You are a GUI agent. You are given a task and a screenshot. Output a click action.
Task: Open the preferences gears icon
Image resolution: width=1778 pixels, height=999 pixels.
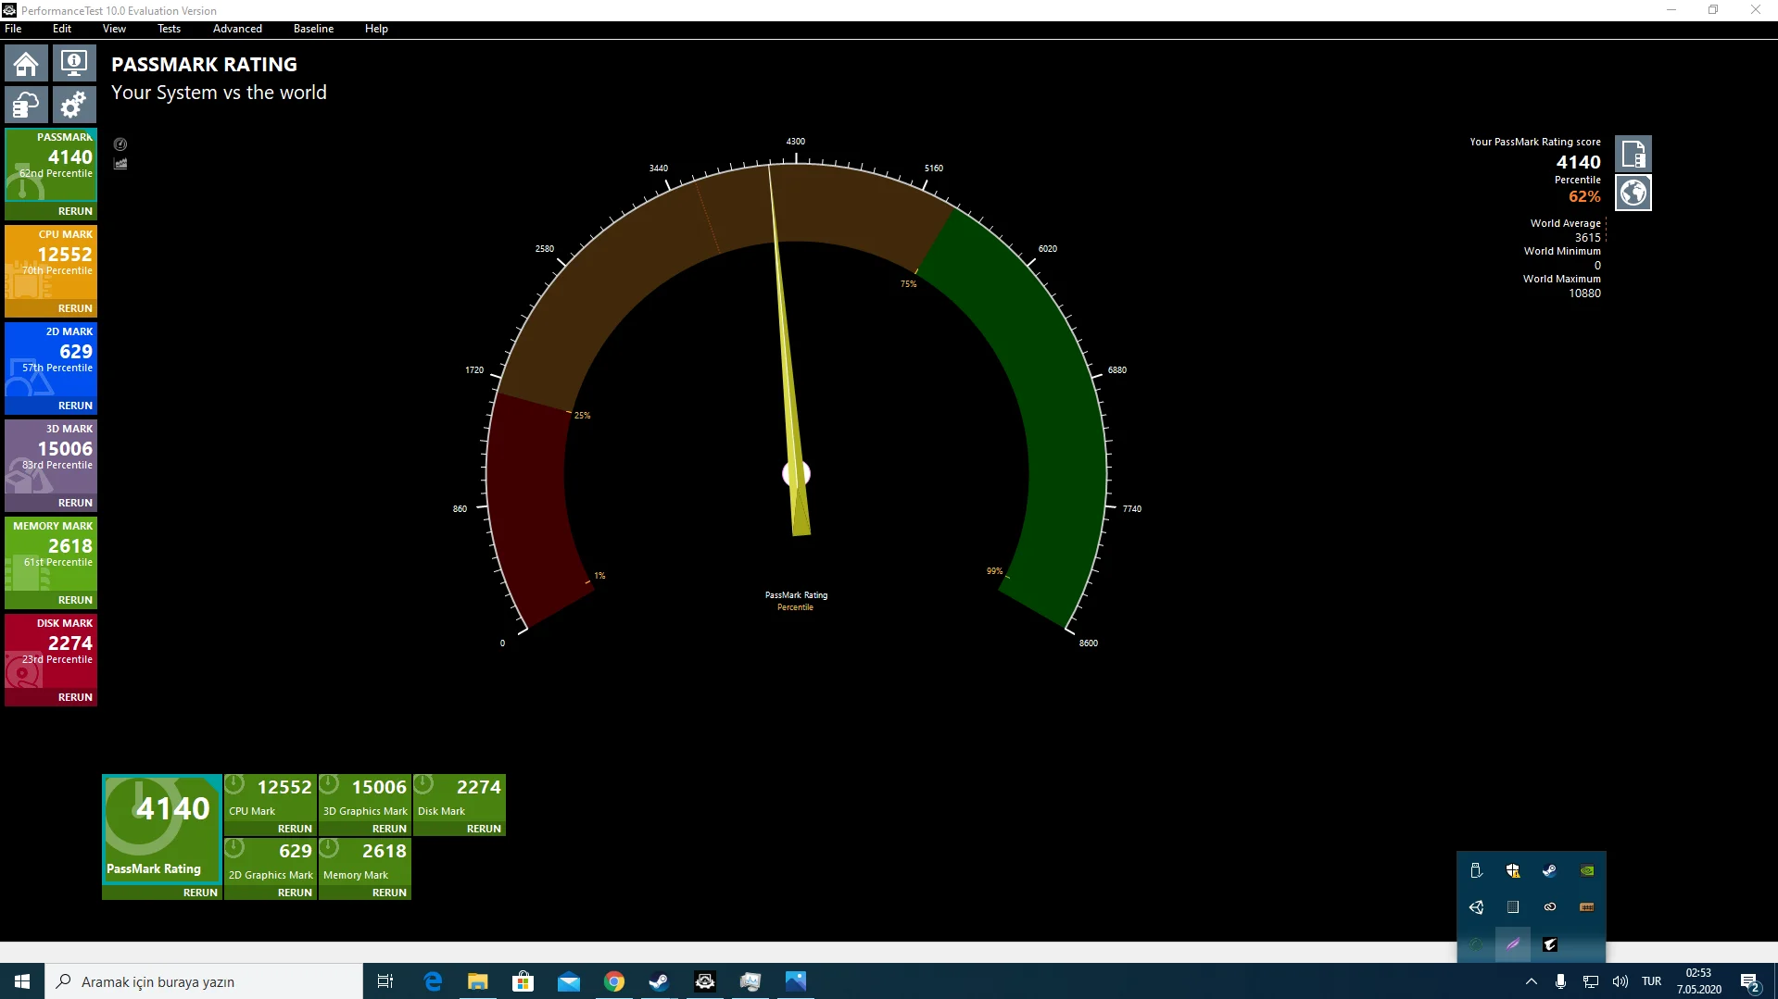click(x=73, y=105)
